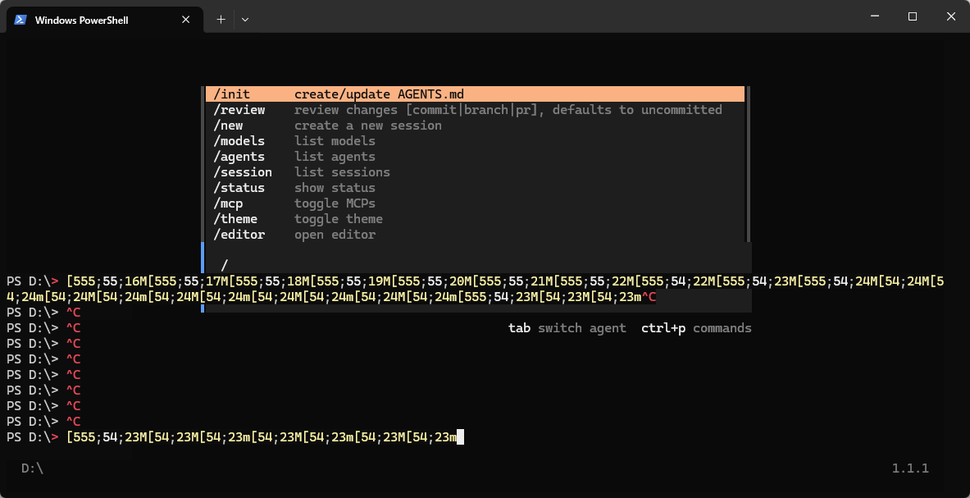Maximize the terminal window
The width and height of the screenshot is (970, 498).
click(x=913, y=16)
